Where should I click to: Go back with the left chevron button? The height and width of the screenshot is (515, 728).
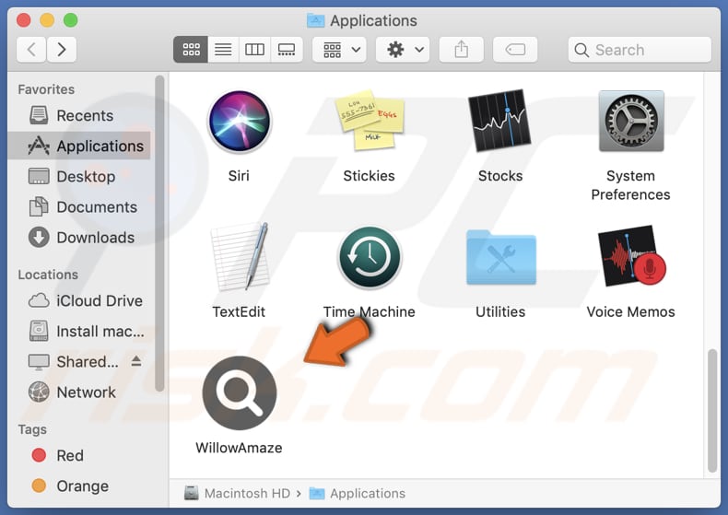(x=31, y=49)
